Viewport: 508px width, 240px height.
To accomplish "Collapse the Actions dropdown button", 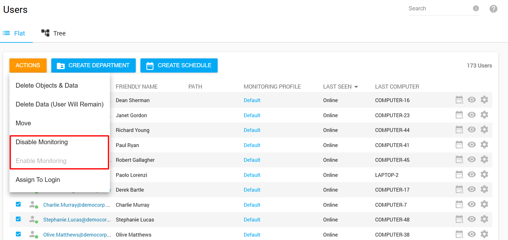I will [28, 65].
